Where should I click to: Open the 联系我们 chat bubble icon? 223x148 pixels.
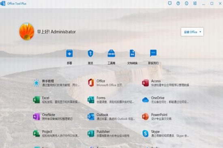pyautogui.click(x=153, y=54)
